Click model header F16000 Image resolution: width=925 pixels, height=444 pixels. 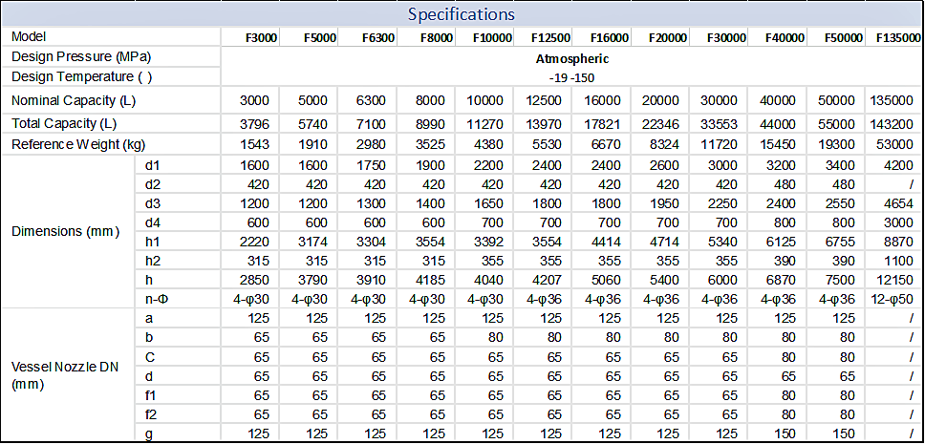point(610,38)
